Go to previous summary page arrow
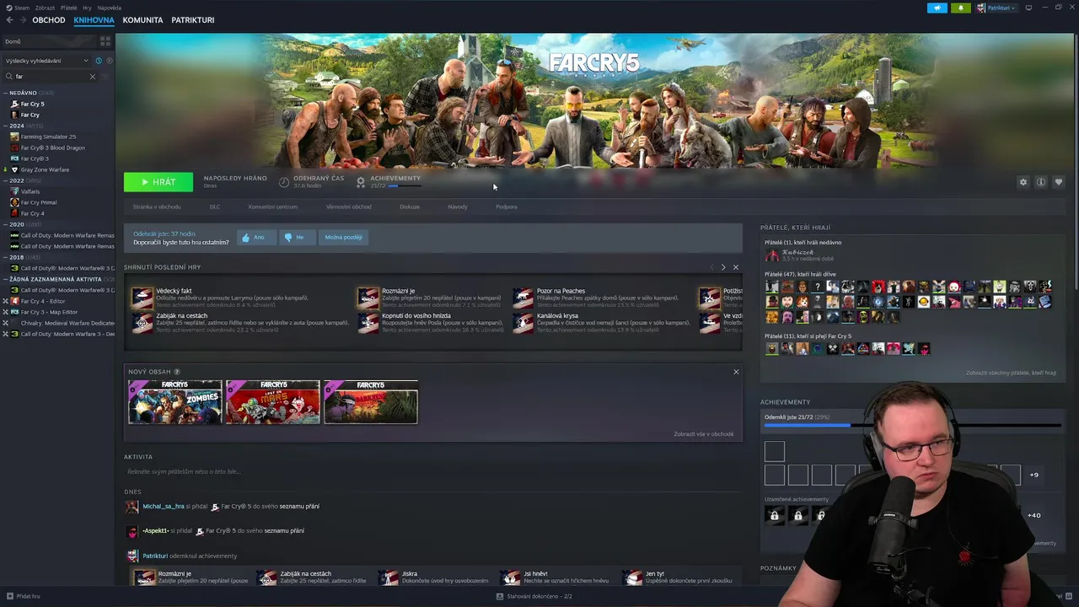The width and height of the screenshot is (1079, 607). click(x=711, y=267)
